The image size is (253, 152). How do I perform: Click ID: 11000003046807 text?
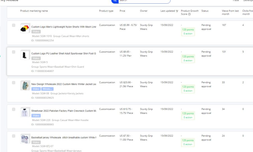click(x=42, y=71)
